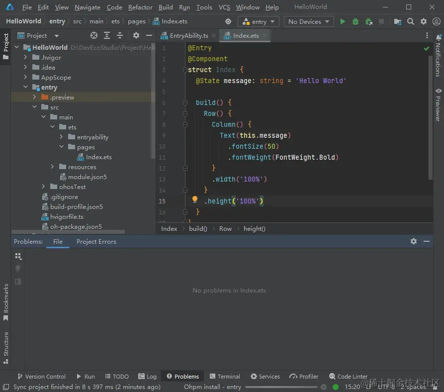
Task: Run the app with green play button
Action: 343,21
